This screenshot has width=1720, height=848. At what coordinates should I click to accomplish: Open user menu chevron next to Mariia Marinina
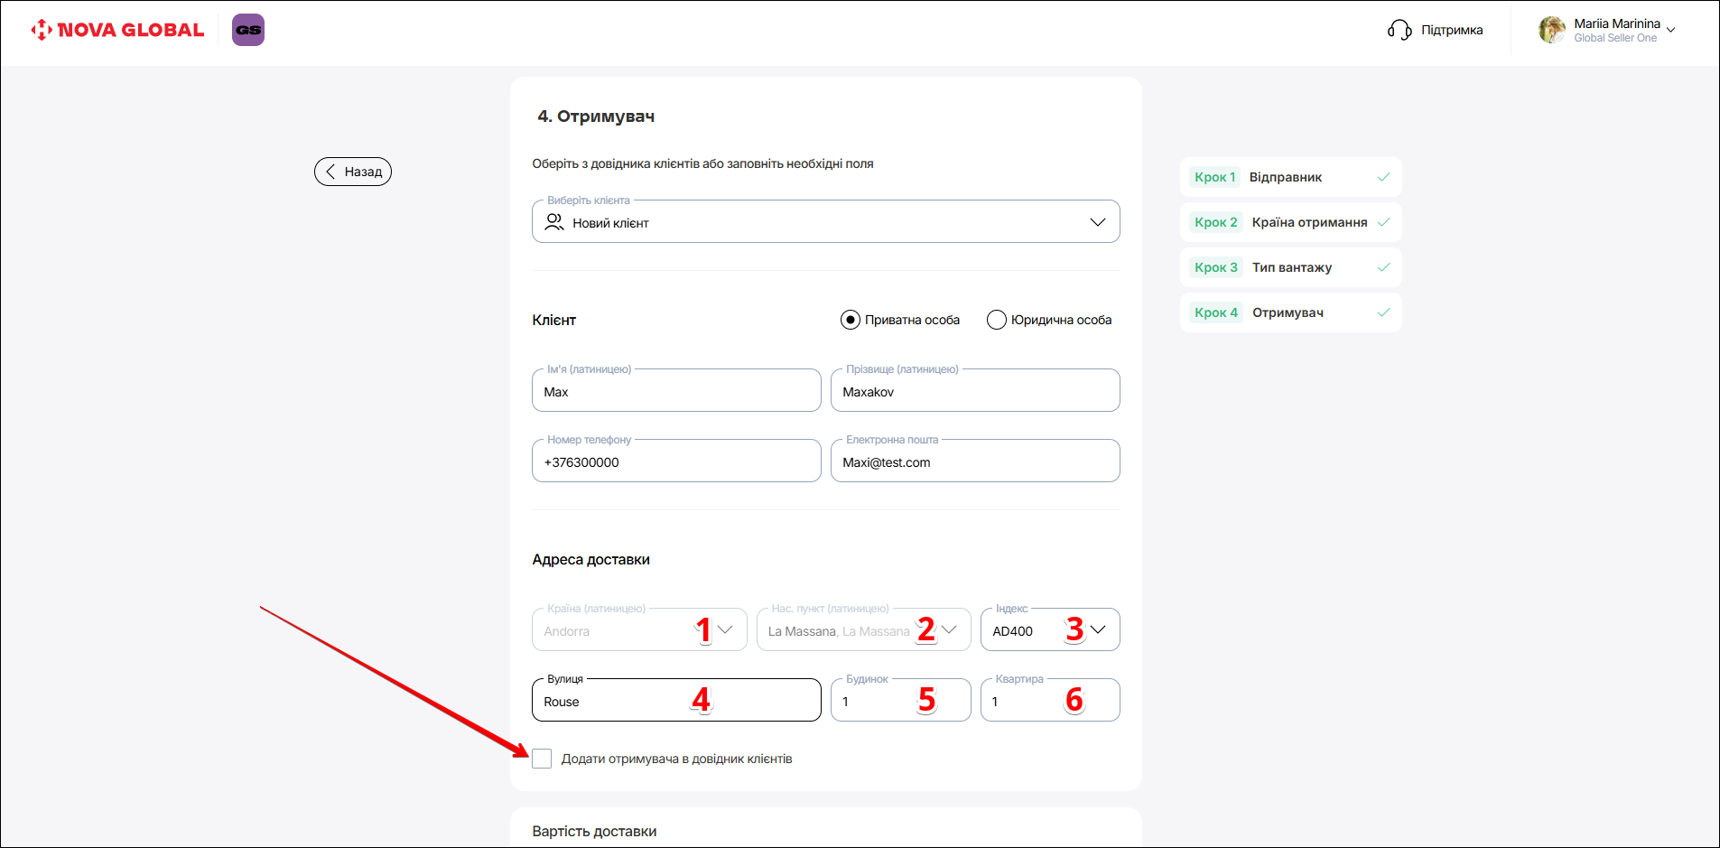(x=1670, y=30)
